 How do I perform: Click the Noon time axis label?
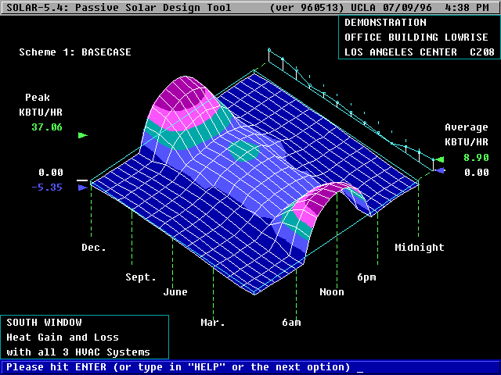332,291
